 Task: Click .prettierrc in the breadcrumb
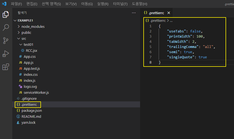click(x=158, y=20)
